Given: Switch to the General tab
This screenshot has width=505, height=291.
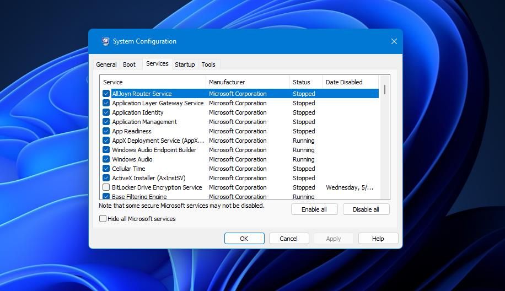Looking at the screenshot, I should pyautogui.click(x=106, y=64).
